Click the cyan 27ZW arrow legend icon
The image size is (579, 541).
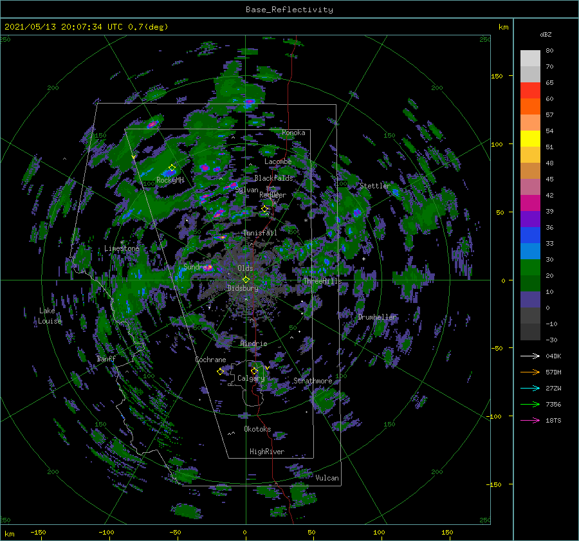point(530,388)
